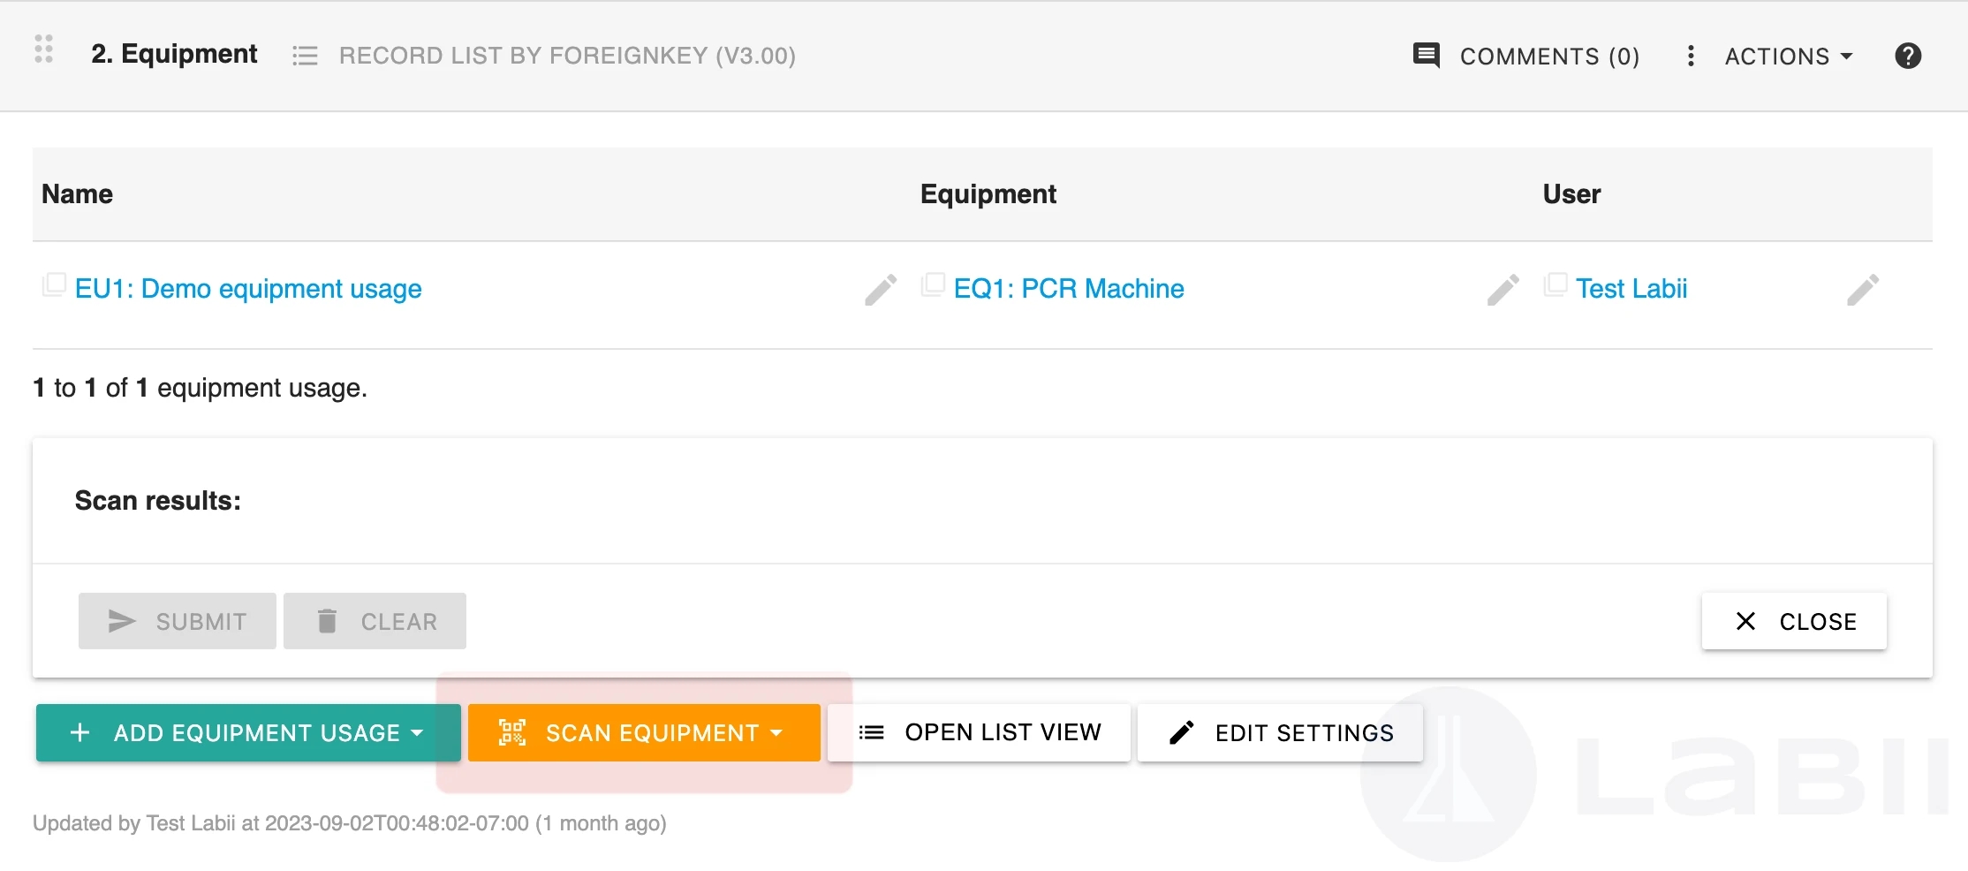Tick the checkbox before Test Labii

pos(1555,285)
